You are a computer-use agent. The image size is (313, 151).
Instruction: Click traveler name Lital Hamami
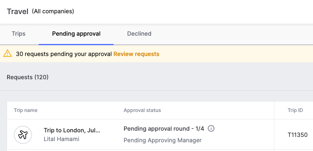[62, 139]
